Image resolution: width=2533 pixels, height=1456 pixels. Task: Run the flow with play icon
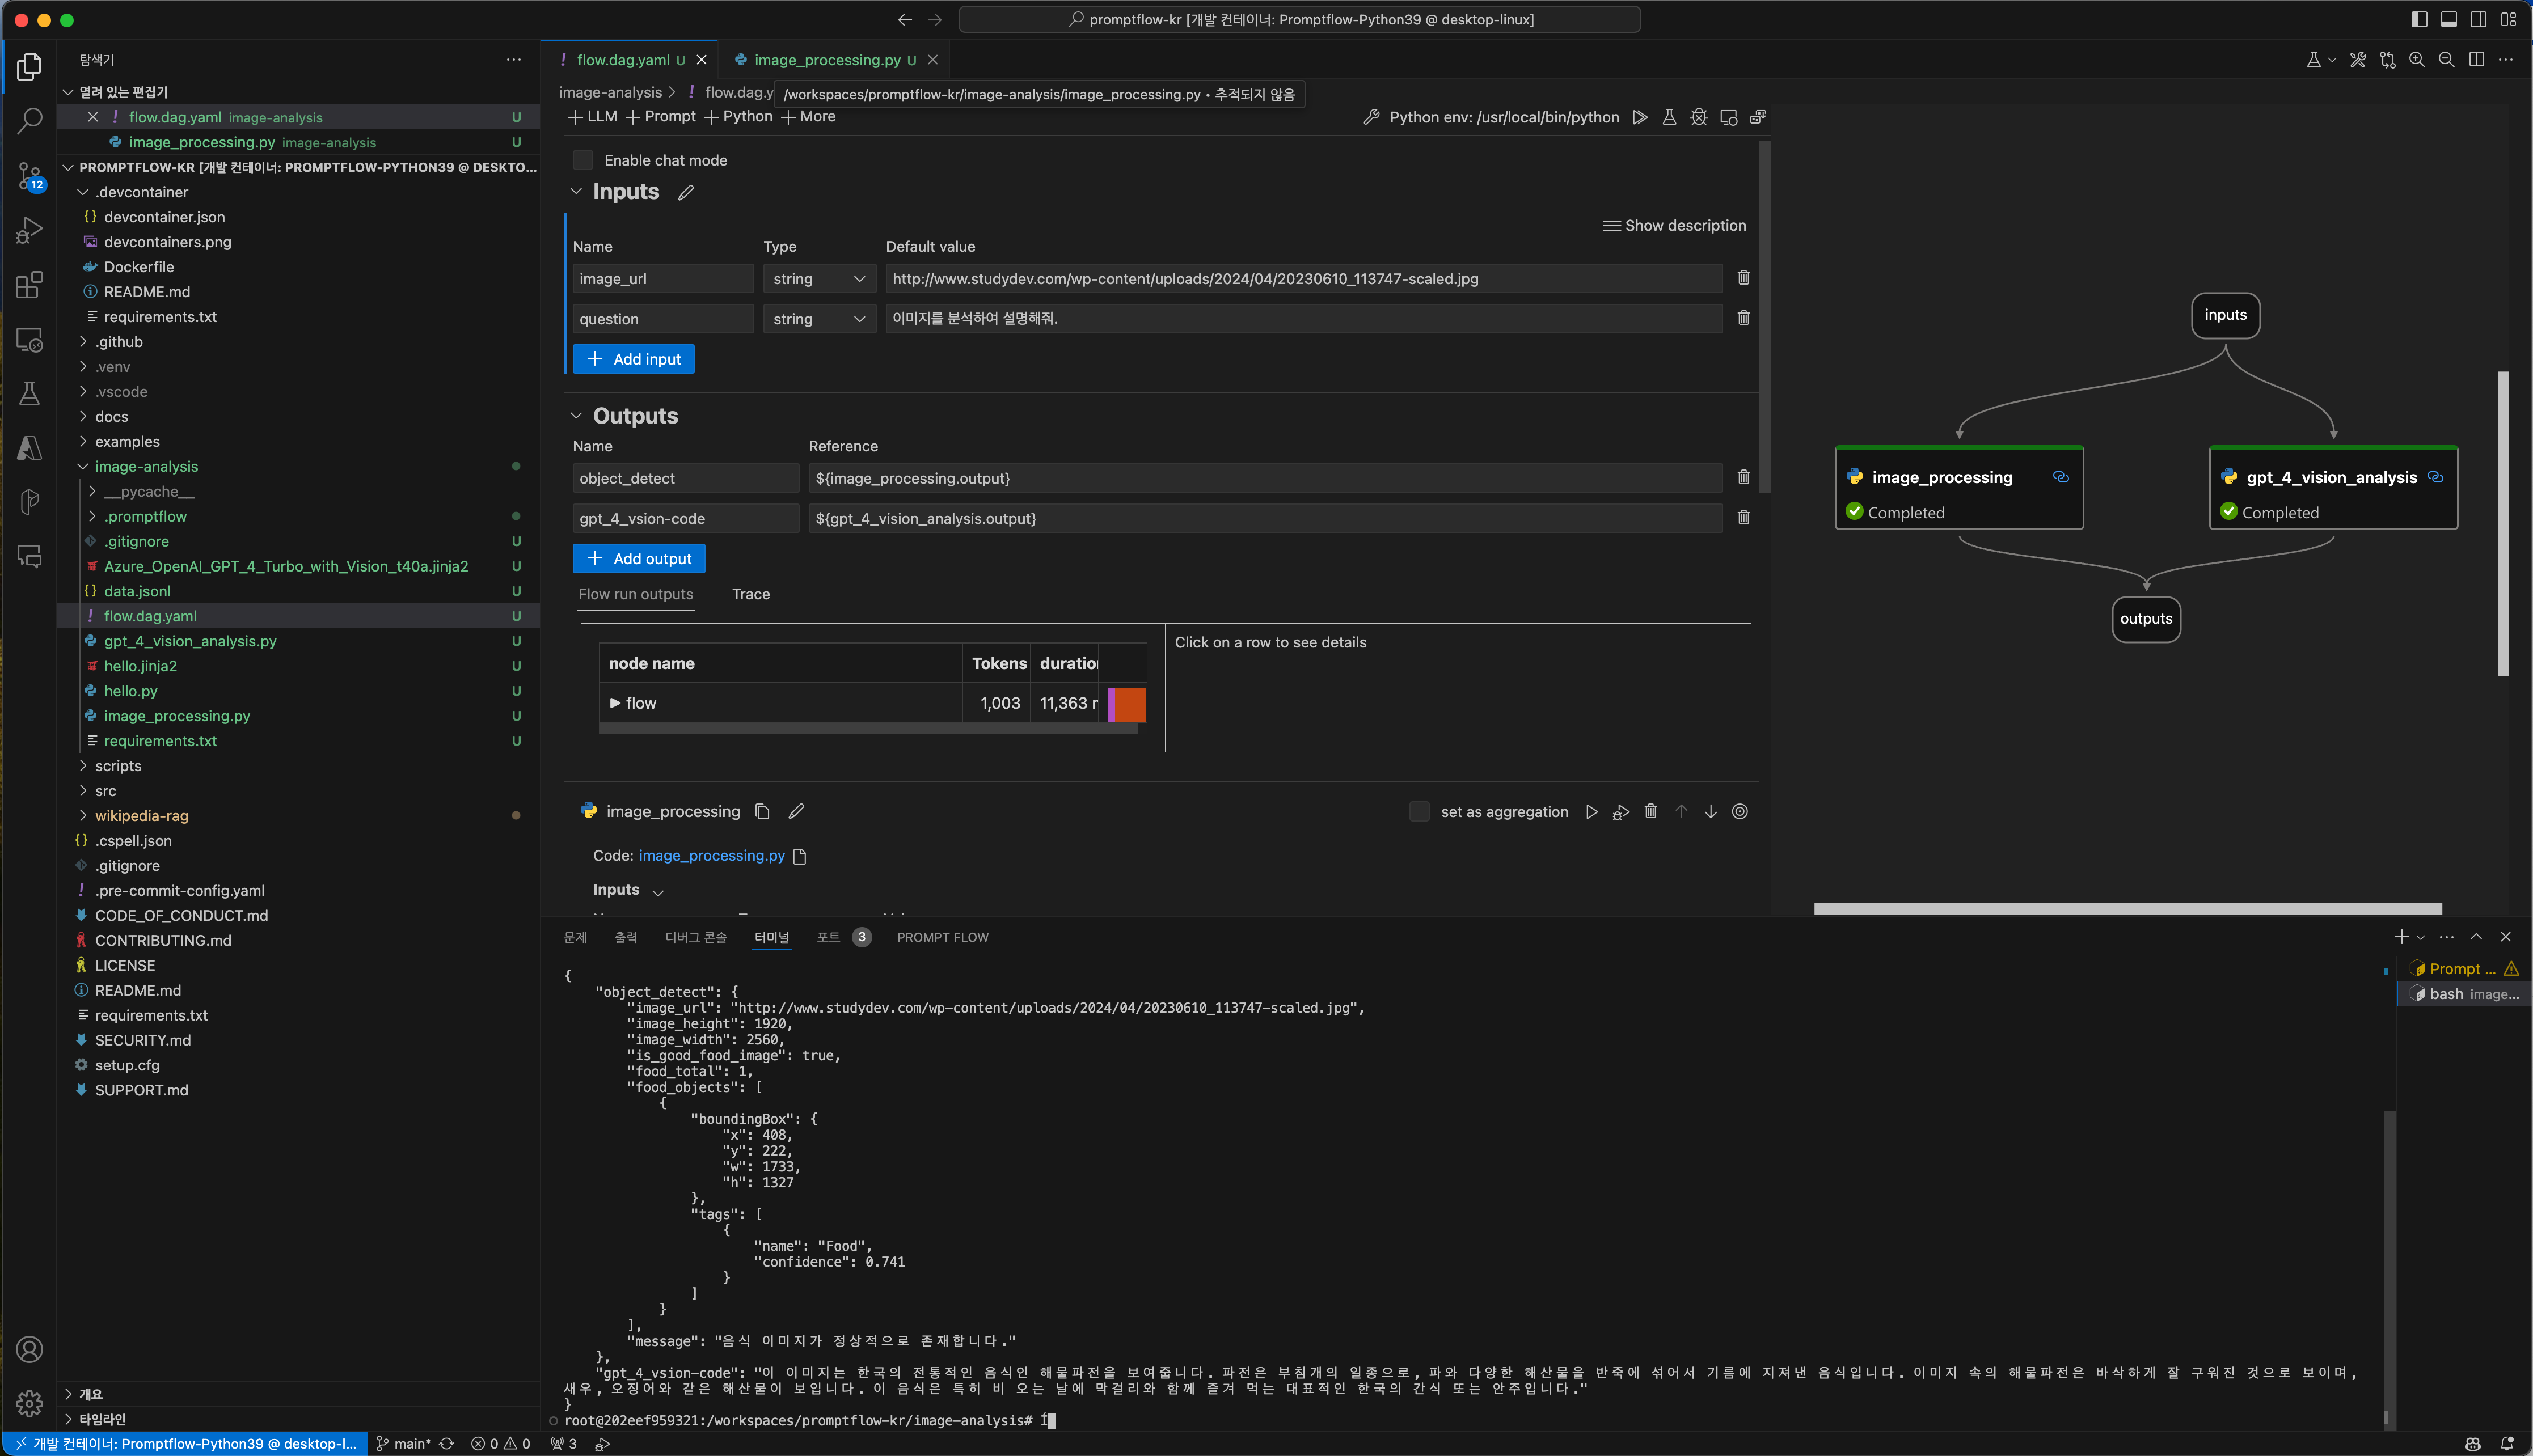point(1640,117)
